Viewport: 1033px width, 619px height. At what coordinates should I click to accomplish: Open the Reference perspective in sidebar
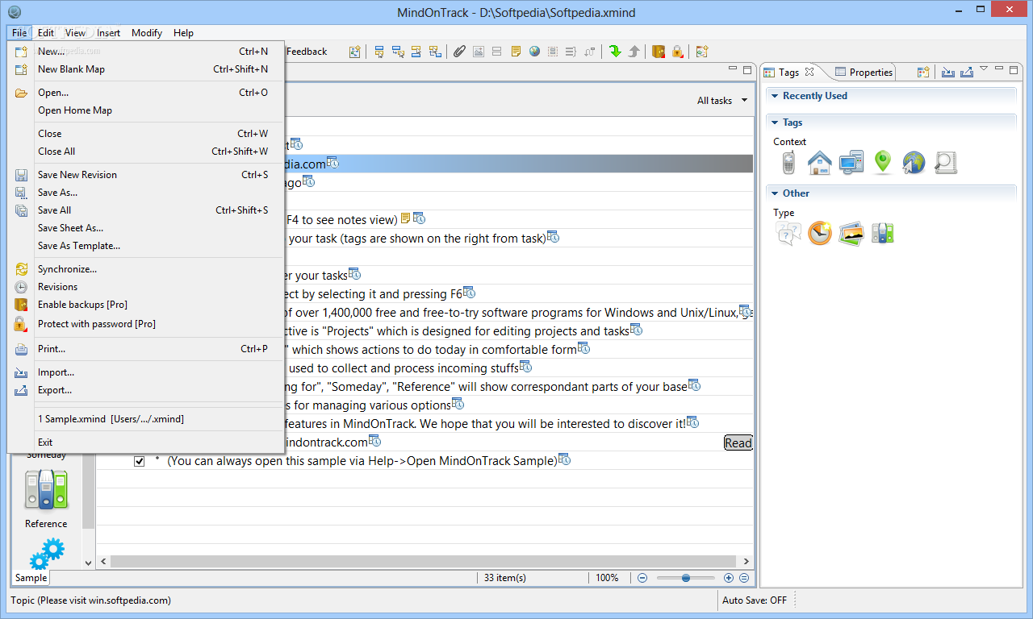pyautogui.click(x=46, y=499)
